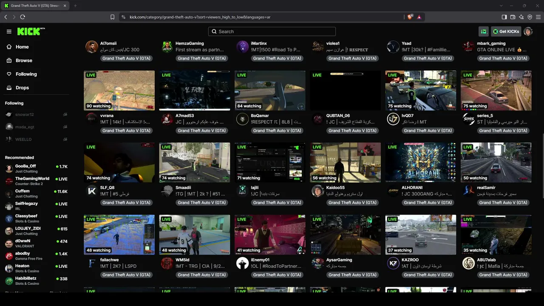The width and height of the screenshot is (544, 306).
Task: Click the Following heart icon
Action: click(9, 74)
